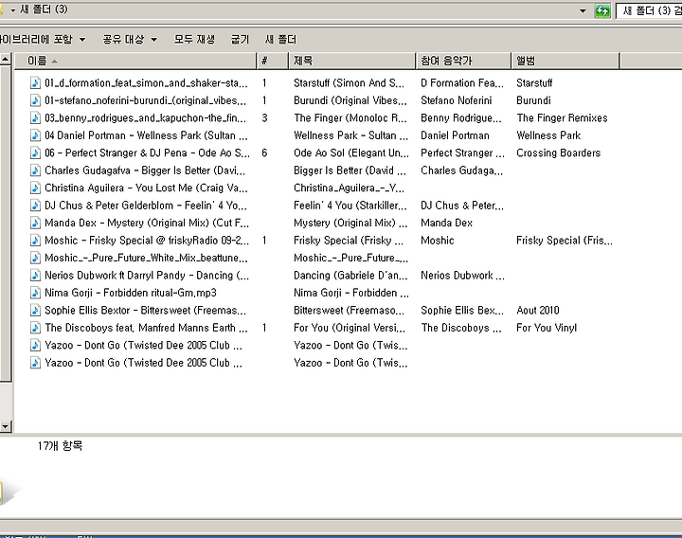This screenshot has width=682, height=538.
Task: Select file Manda Dex - Mystery (Original Mix)
Action: coord(147,223)
